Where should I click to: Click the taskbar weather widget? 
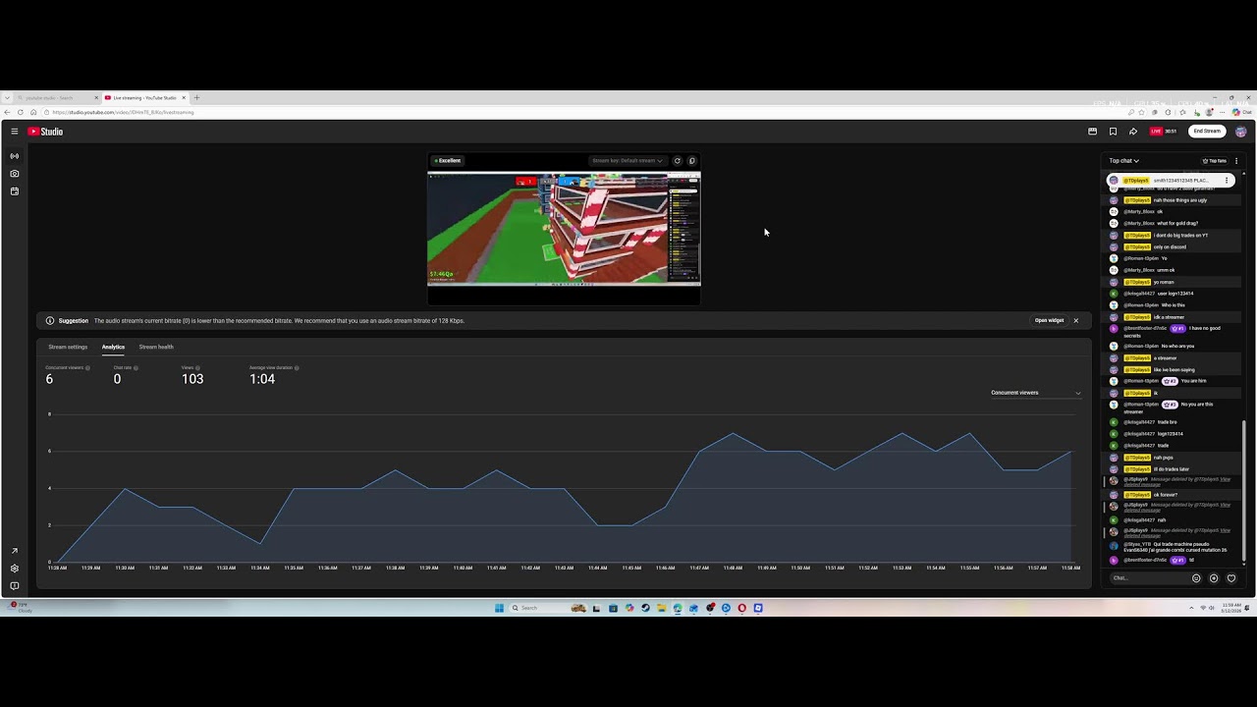pos(20,607)
